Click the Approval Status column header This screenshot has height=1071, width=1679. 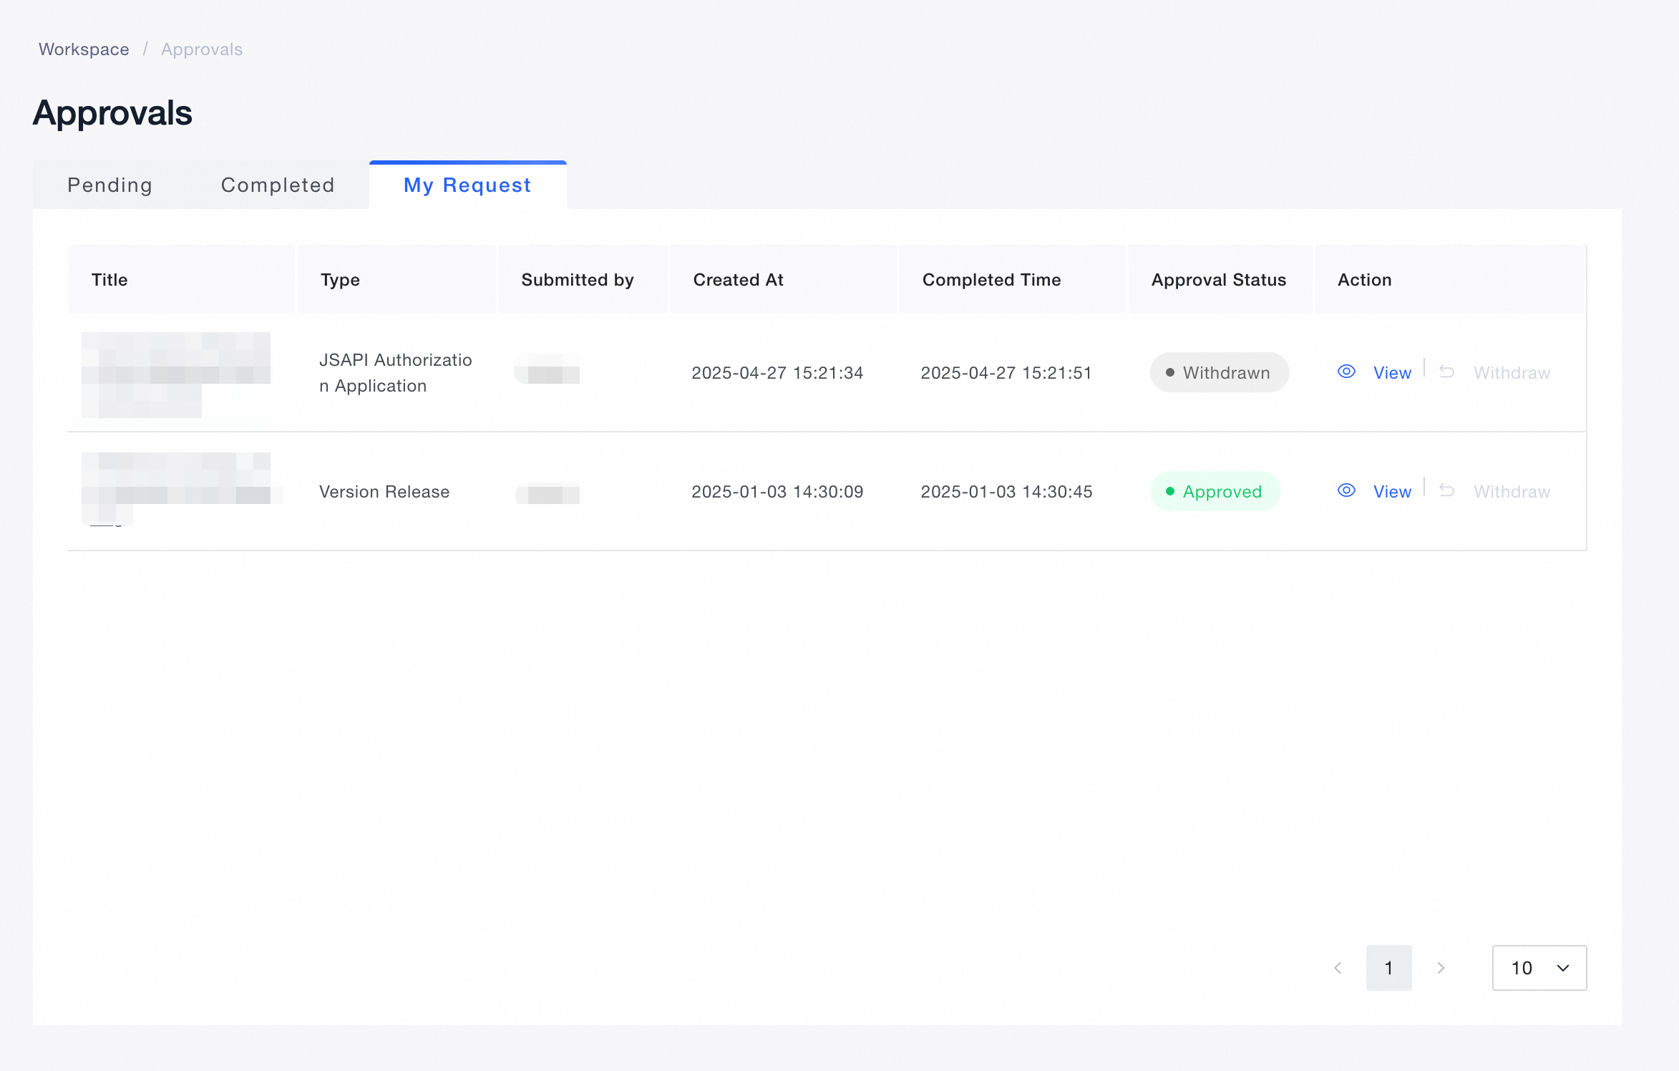point(1219,280)
